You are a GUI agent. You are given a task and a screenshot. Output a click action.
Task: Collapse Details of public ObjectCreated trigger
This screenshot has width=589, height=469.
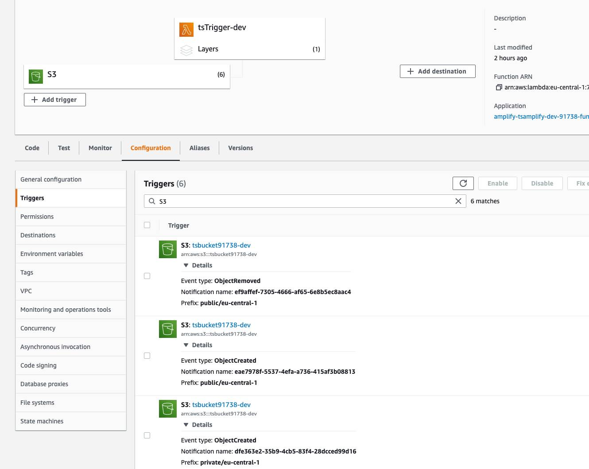click(198, 345)
